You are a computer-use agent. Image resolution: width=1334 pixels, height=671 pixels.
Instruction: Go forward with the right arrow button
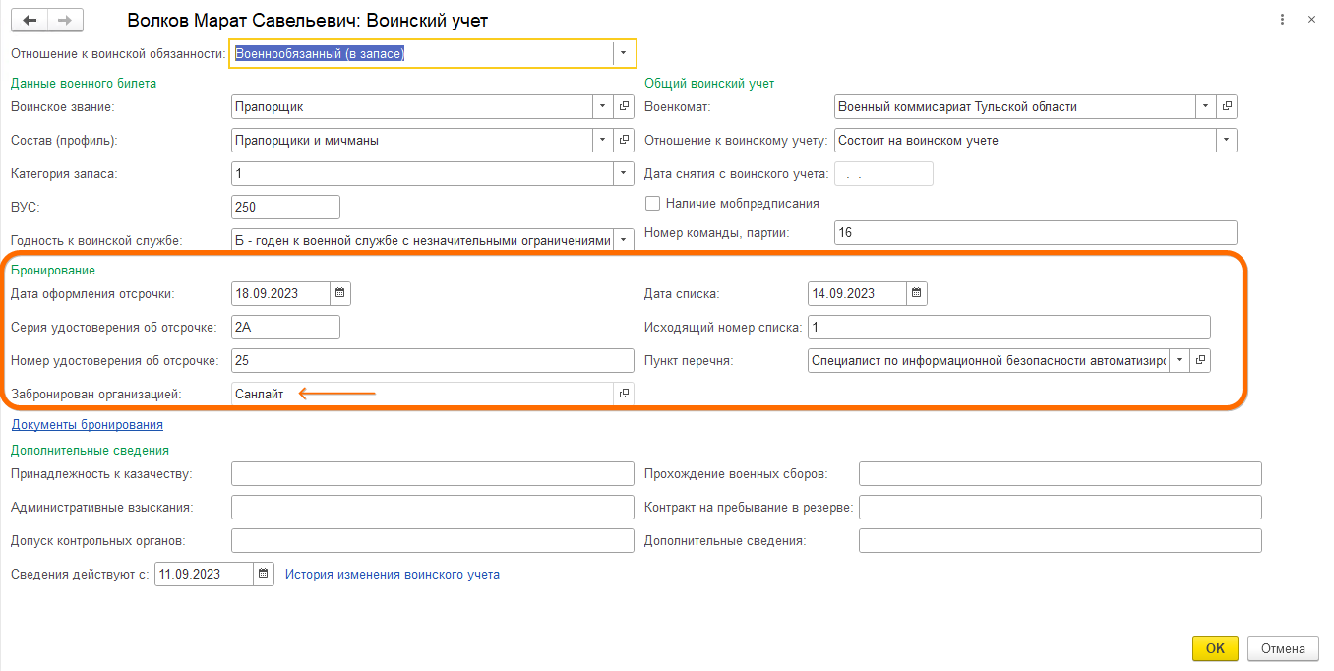click(65, 20)
